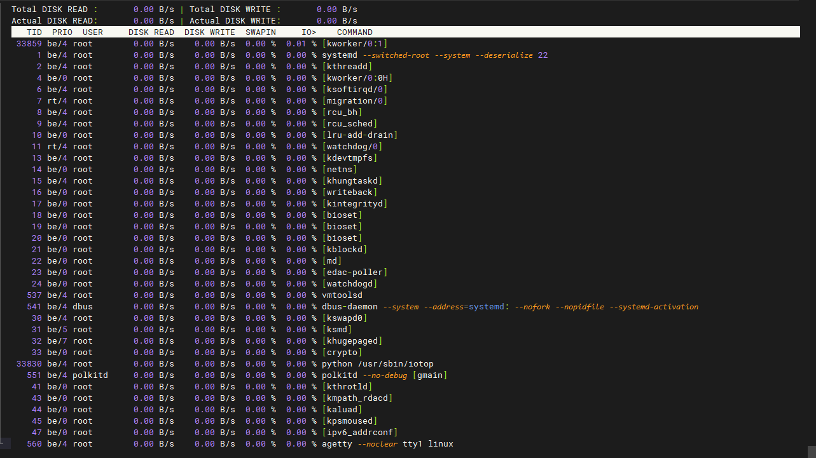Select the [kmpath_rdacd] process
Screen dimensions: 816x458
357,398
